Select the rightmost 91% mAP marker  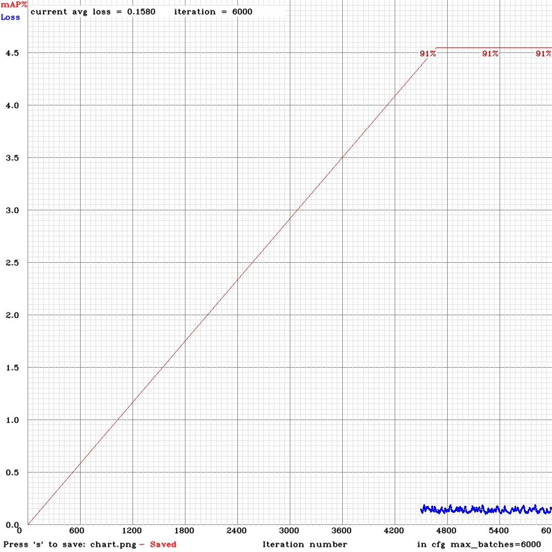click(x=543, y=54)
